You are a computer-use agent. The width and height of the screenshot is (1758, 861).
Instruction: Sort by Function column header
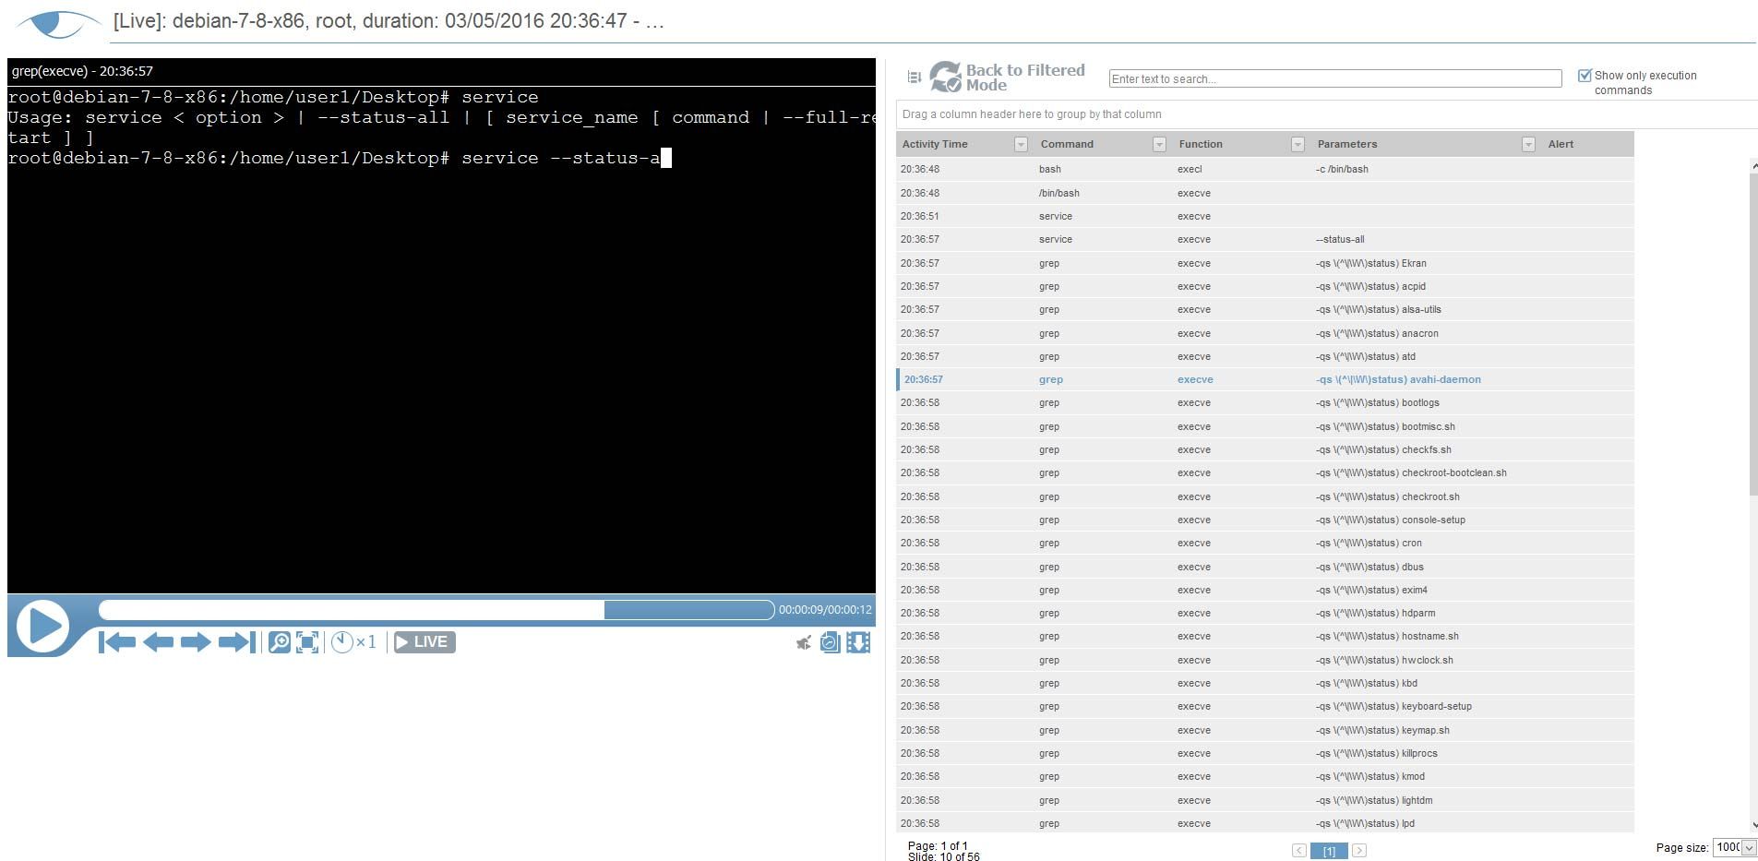(1201, 144)
